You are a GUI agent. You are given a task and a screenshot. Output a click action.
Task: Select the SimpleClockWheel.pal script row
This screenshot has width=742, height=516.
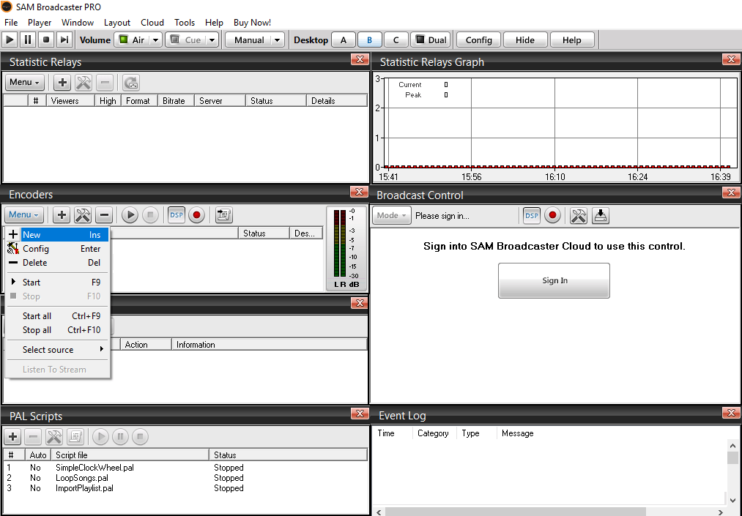[185, 467]
